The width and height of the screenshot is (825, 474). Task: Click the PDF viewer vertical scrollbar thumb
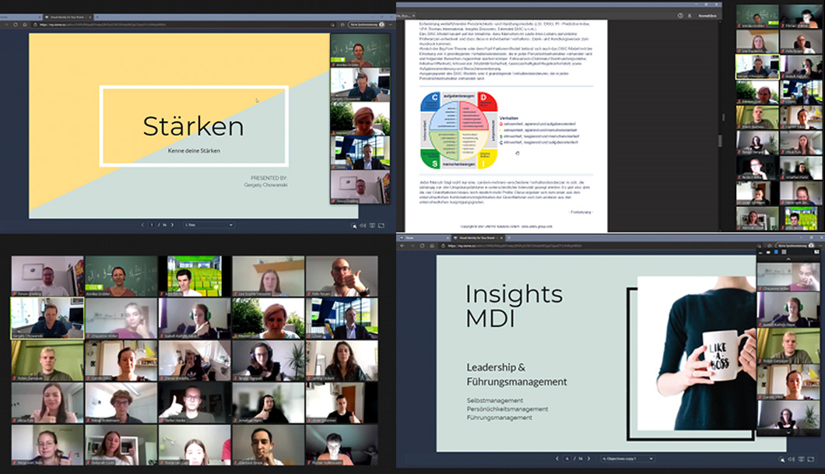click(x=720, y=140)
